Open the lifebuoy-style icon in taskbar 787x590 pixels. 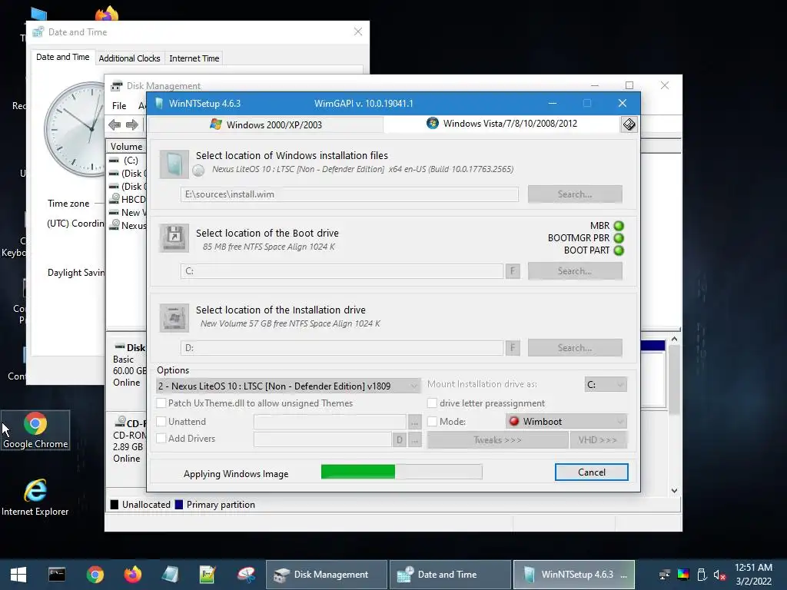click(x=246, y=575)
